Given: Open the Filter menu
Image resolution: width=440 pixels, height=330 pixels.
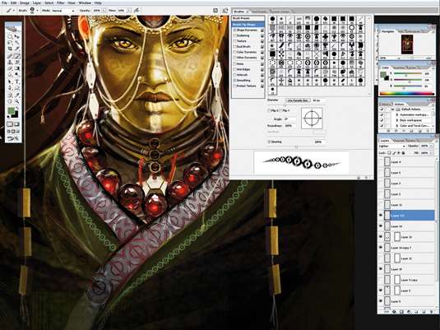Looking at the screenshot, I should pyautogui.click(x=60, y=2).
